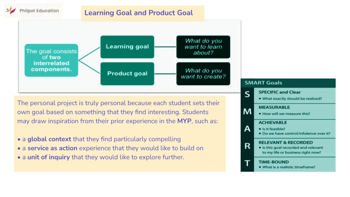
Task: Click the 'two interrelated components' teal box
Action: click(51, 61)
